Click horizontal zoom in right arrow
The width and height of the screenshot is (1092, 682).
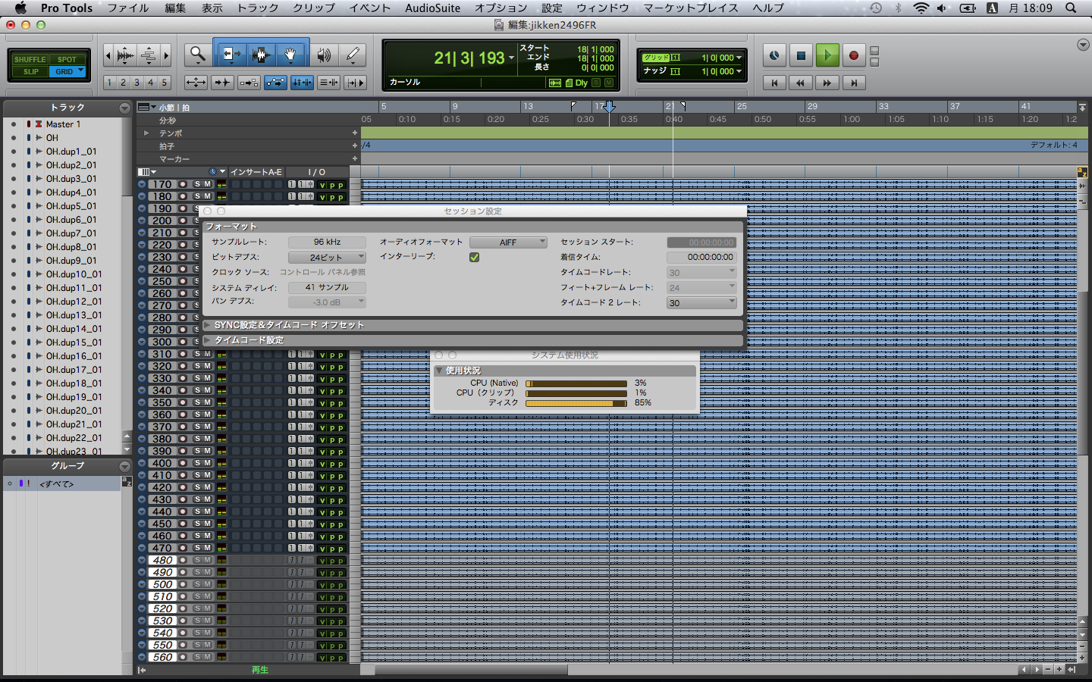[x=166, y=55]
